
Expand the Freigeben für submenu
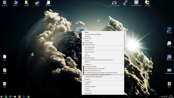click(103, 65)
